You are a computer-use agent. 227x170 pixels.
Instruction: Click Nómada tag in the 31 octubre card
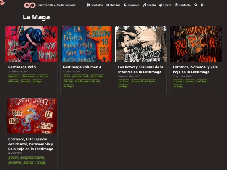click(x=190, y=81)
